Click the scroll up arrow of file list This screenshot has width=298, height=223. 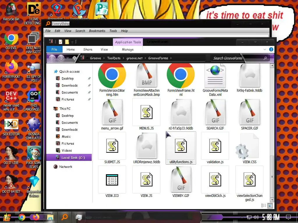[272, 66]
